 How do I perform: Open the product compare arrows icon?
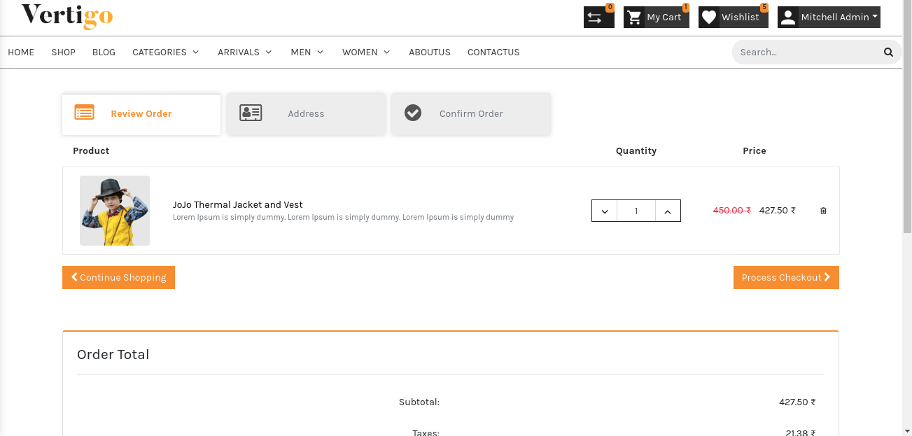598,17
